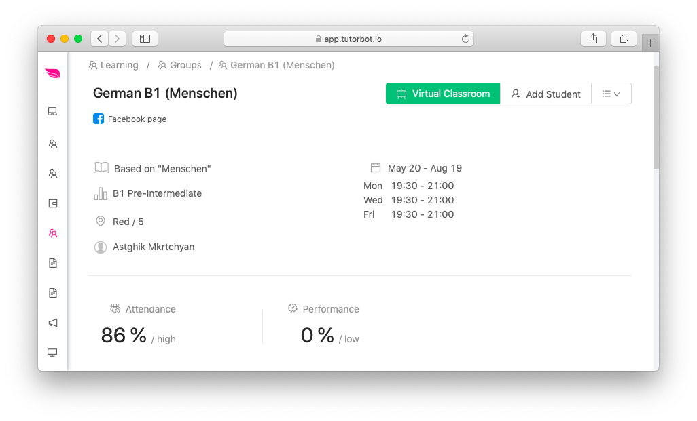This screenshot has height=421, width=697.
Task: Open the second document icon in sidebar
Action: click(53, 293)
